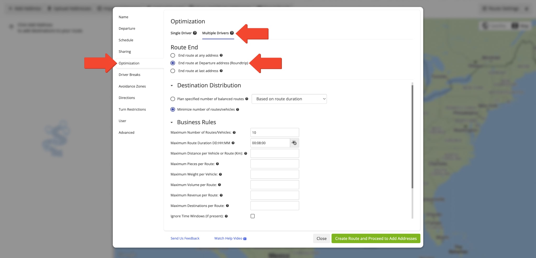Show help for Maximum Number of Routes/Vehicles

click(234, 133)
